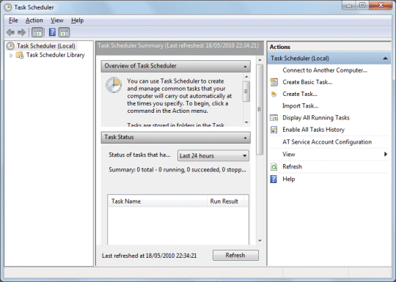Click the large clock icon in Overview section

click(114, 85)
